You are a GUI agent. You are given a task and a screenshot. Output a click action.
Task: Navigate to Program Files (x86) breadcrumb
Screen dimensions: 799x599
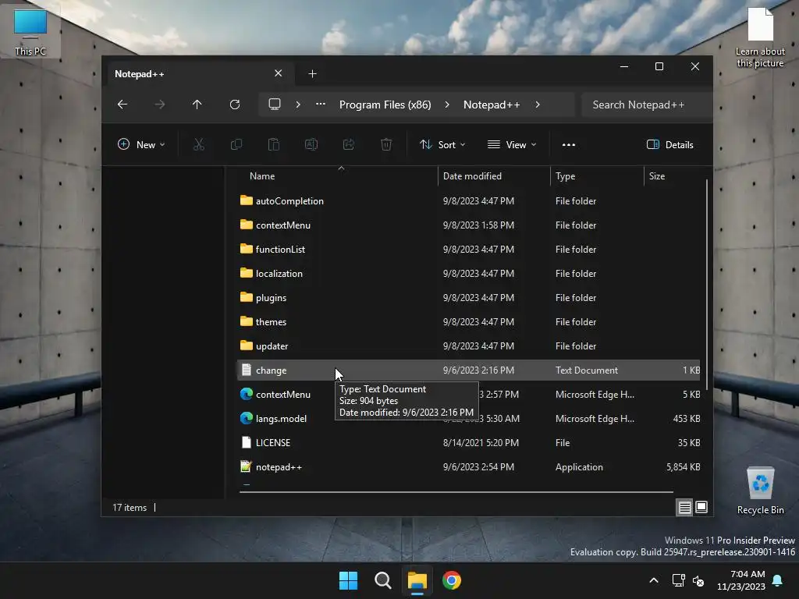[x=385, y=105]
